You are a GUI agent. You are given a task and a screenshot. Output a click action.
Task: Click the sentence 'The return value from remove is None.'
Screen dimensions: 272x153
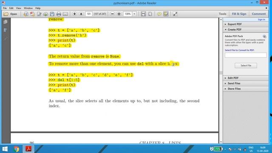pyautogui.click(x=84, y=57)
